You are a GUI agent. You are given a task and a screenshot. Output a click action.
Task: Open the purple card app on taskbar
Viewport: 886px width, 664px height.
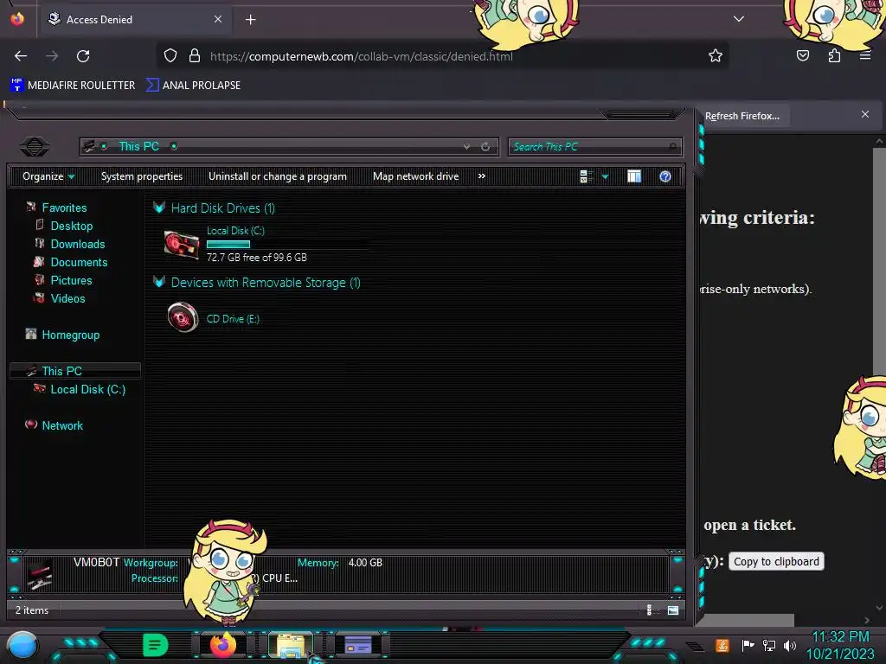coord(358,645)
